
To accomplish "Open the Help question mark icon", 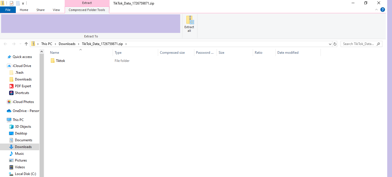I will (383, 10).
